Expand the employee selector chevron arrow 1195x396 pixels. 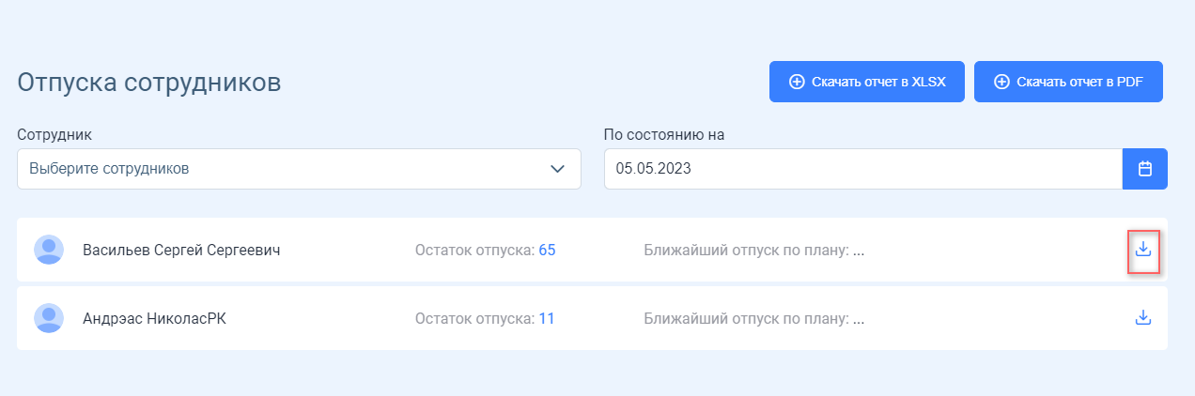pos(558,169)
